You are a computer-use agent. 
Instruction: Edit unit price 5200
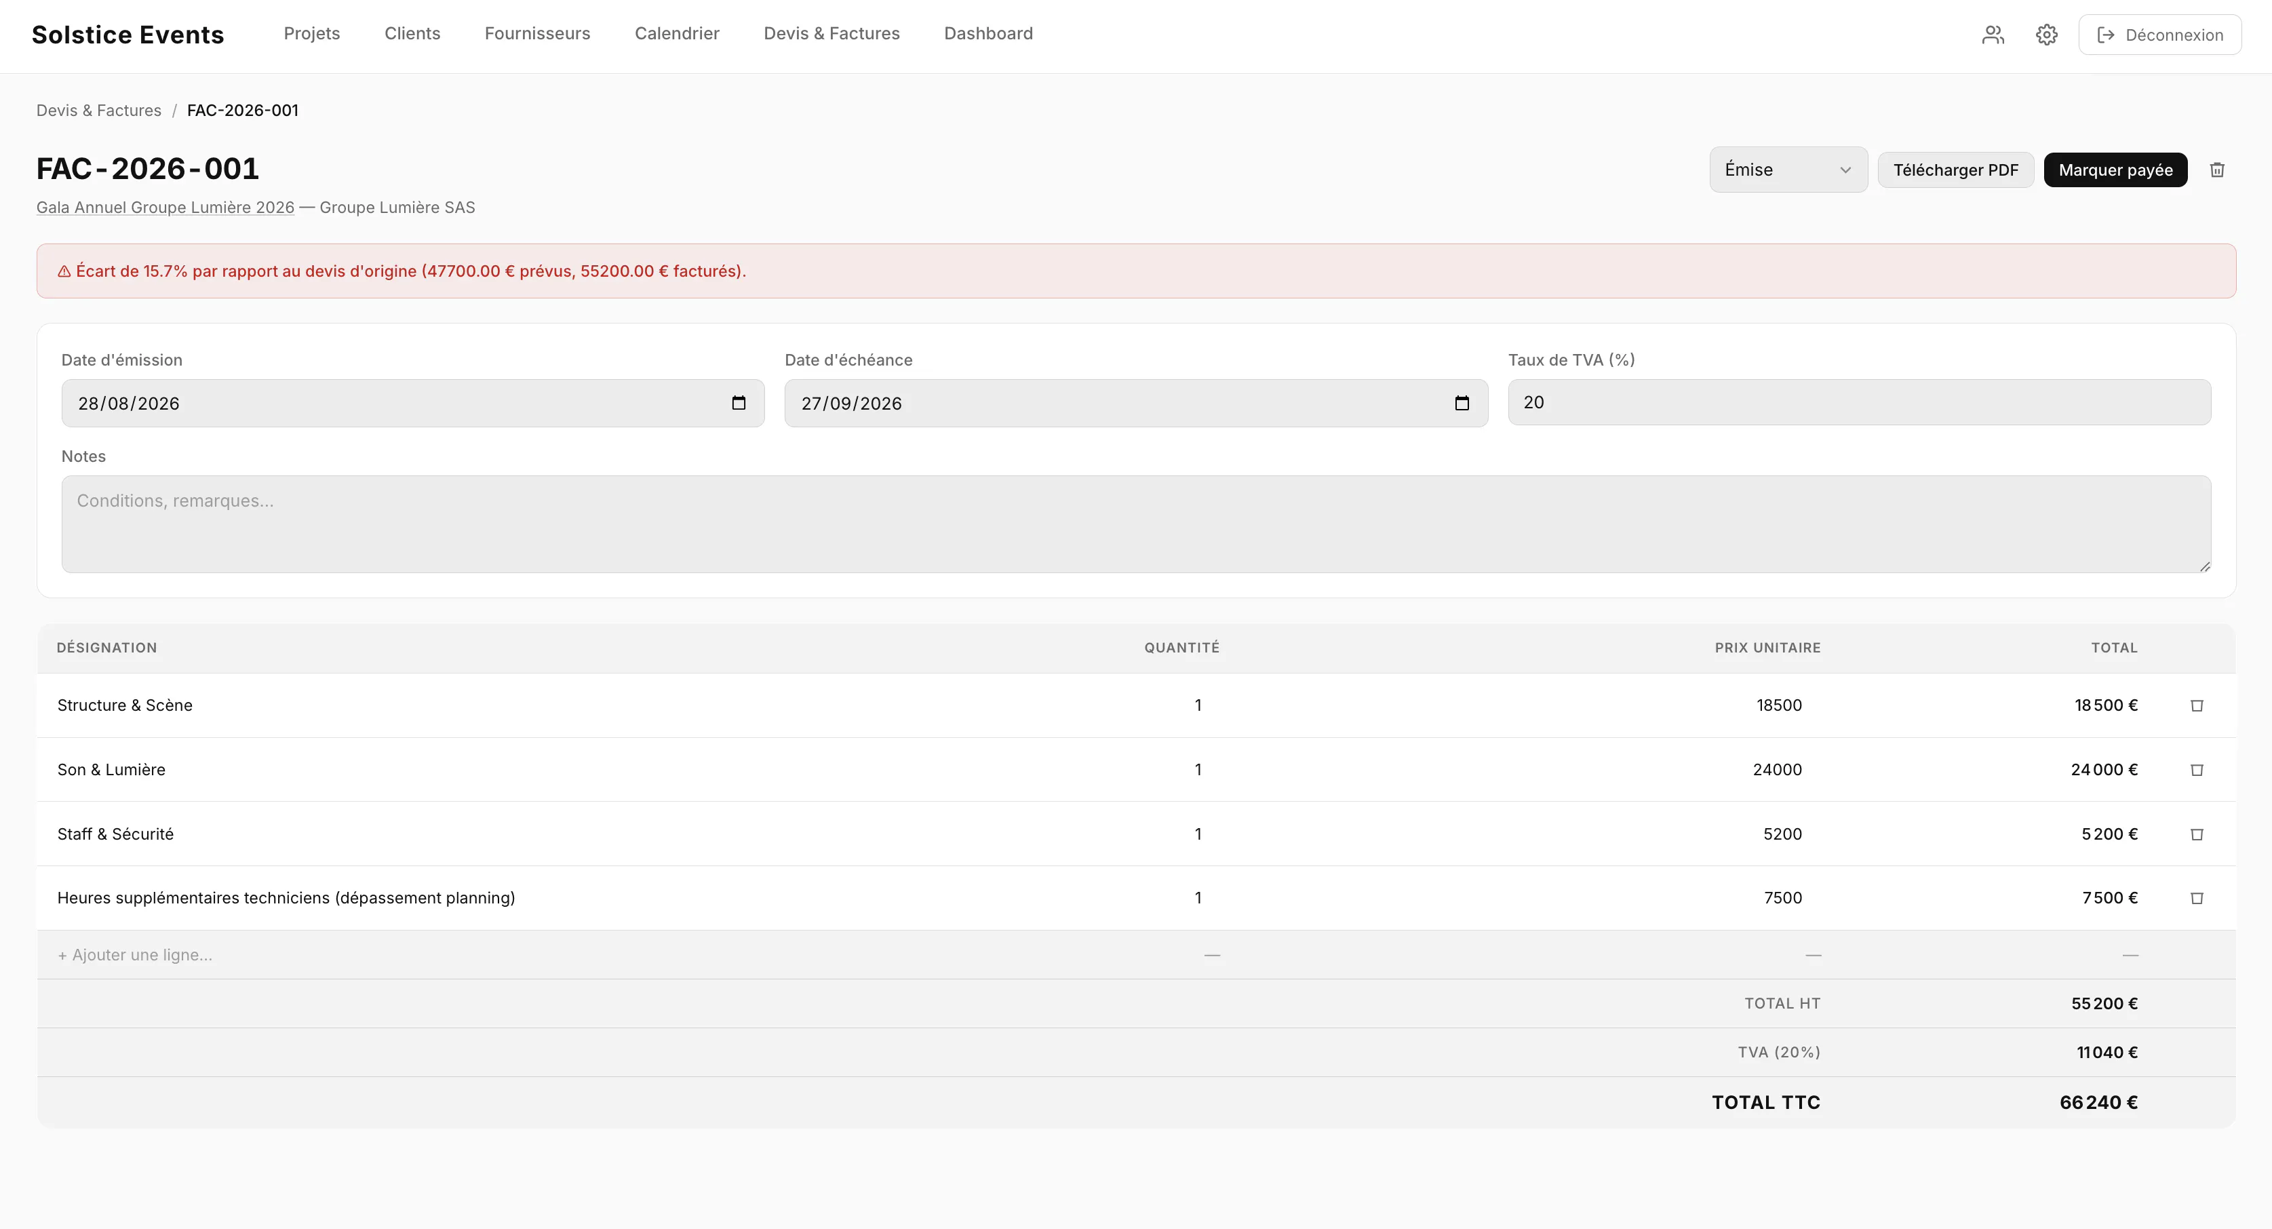1782,834
